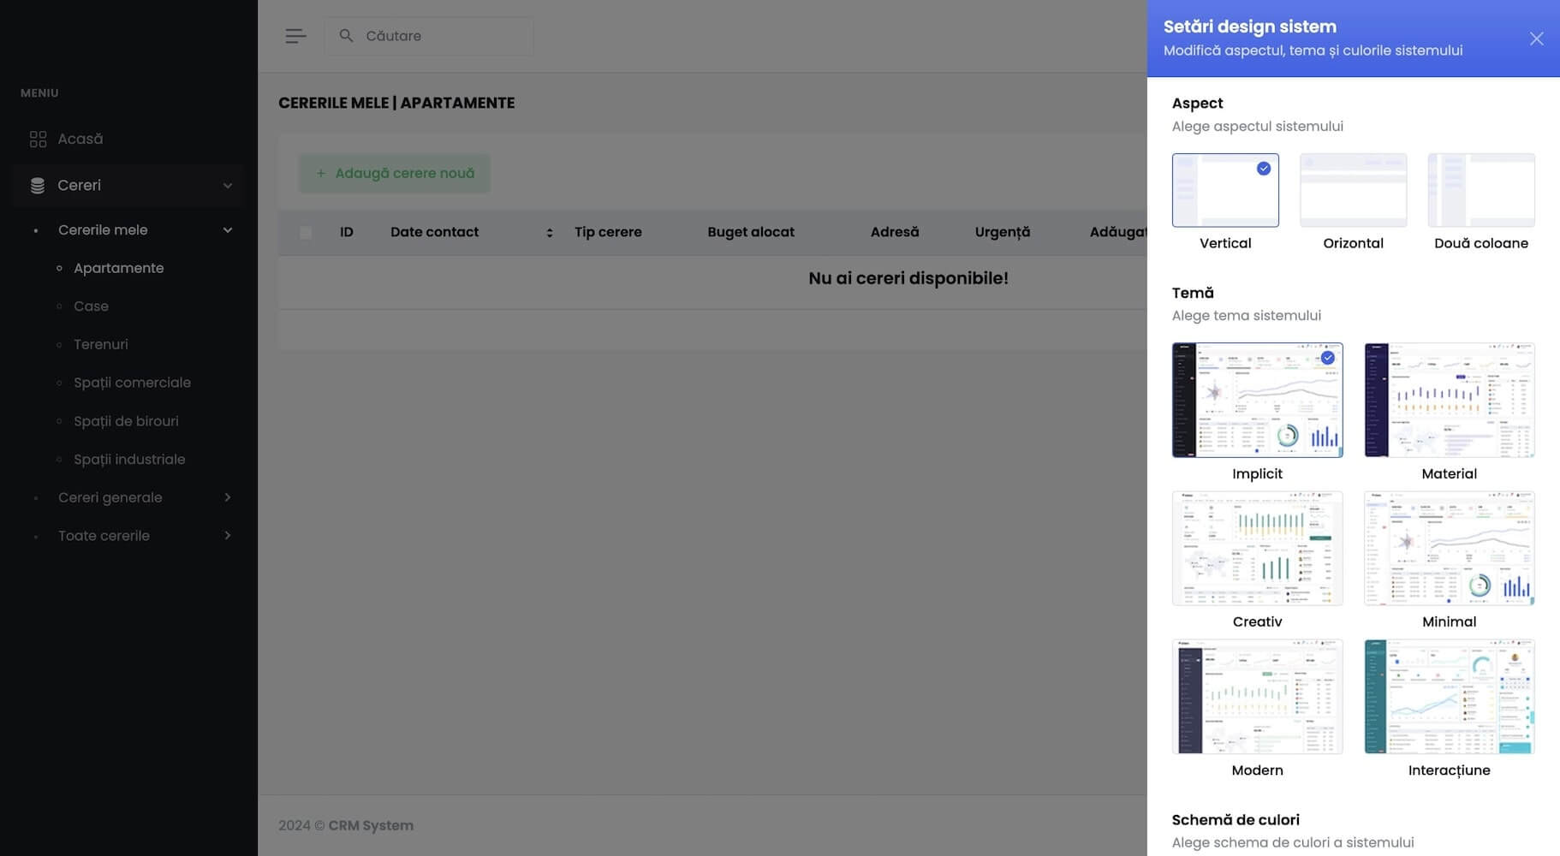Click Adaugă cerere nouă button

(x=395, y=174)
